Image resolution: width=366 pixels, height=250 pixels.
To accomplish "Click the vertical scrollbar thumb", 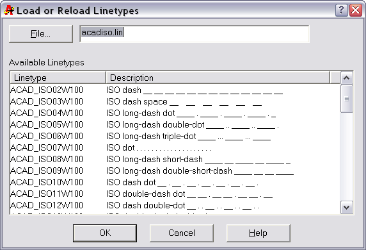I will pos(347,99).
